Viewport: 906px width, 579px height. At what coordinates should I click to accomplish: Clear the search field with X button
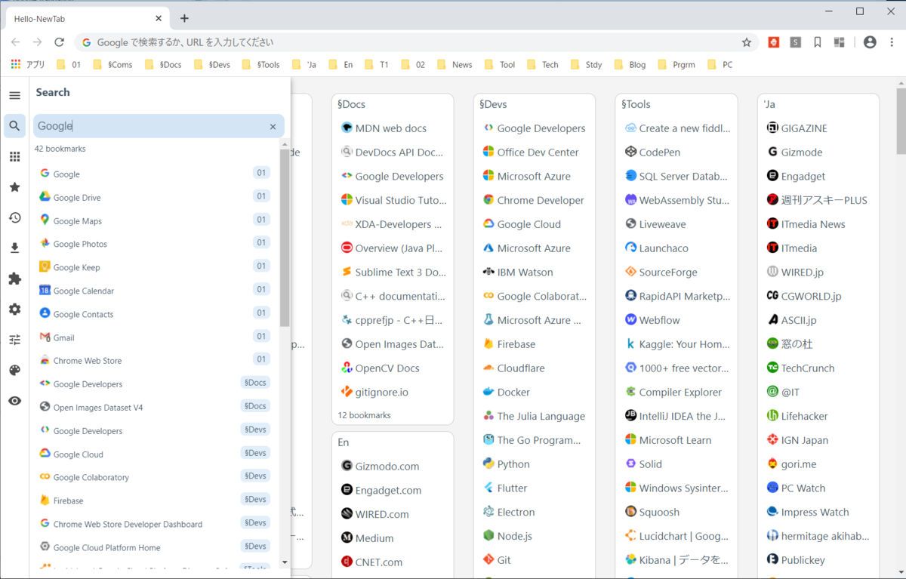[273, 126]
